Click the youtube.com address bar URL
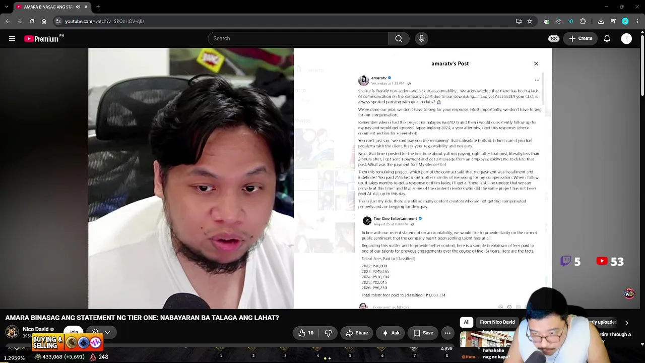The image size is (645, 363). (x=104, y=21)
